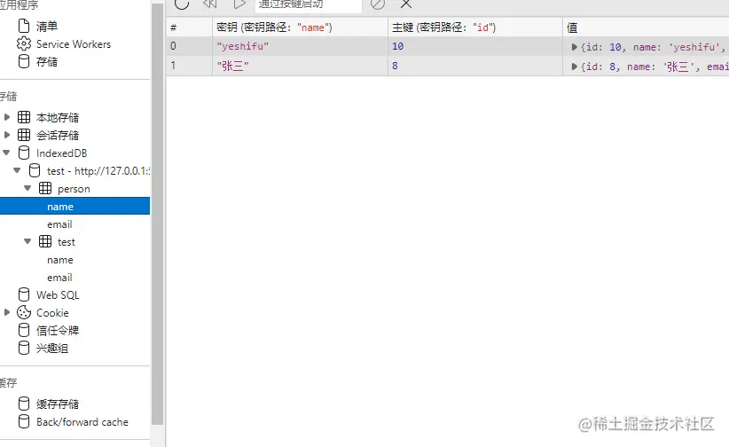
Task: Select the test object store
Action: click(x=66, y=242)
